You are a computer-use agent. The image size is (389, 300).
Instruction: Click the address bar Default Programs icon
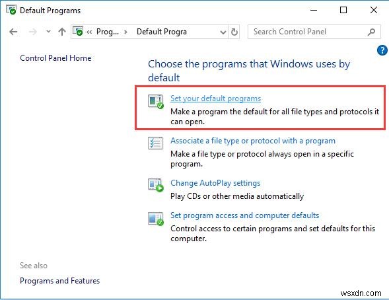point(78,31)
